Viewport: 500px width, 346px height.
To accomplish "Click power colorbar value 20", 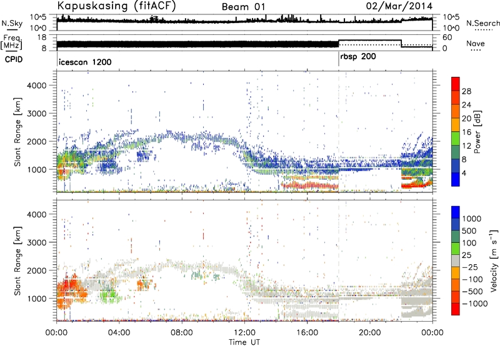I will tap(466, 119).
